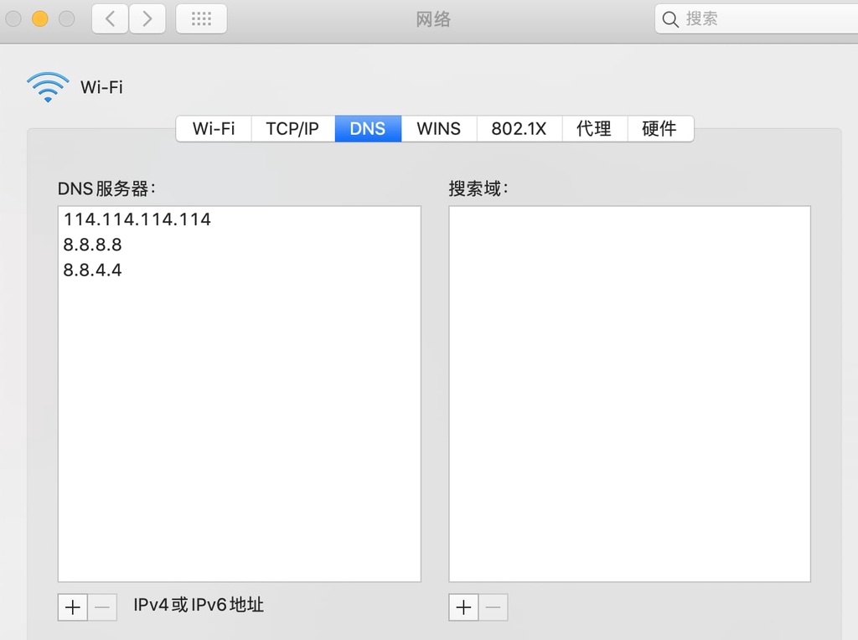Click the remove search domain minus icon
Image resolution: width=858 pixels, height=640 pixels.
pos(492,607)
